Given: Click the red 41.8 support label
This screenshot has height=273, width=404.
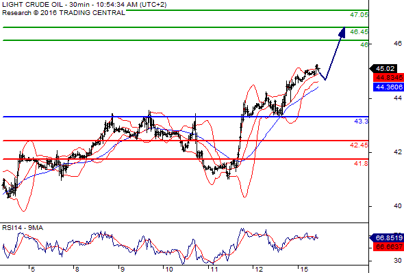Looking at the screenshot, I should (361, 164).
